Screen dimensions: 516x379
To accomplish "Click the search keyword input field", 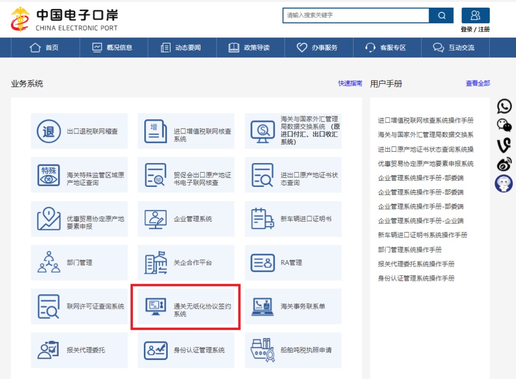I will pos(355,15).
